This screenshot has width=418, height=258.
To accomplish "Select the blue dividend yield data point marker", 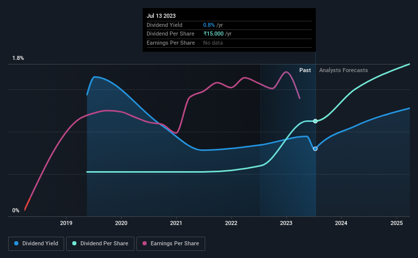I will click(x=315, y=149).
